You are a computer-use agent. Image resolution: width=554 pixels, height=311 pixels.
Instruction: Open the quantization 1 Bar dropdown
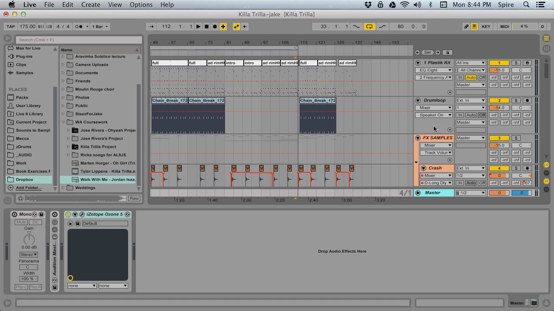click(x=99, y=26)
